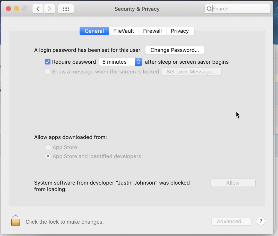Minimize the Security & Privacy window
This screenshot has height=236, width=278.
(x=16, y=9)
